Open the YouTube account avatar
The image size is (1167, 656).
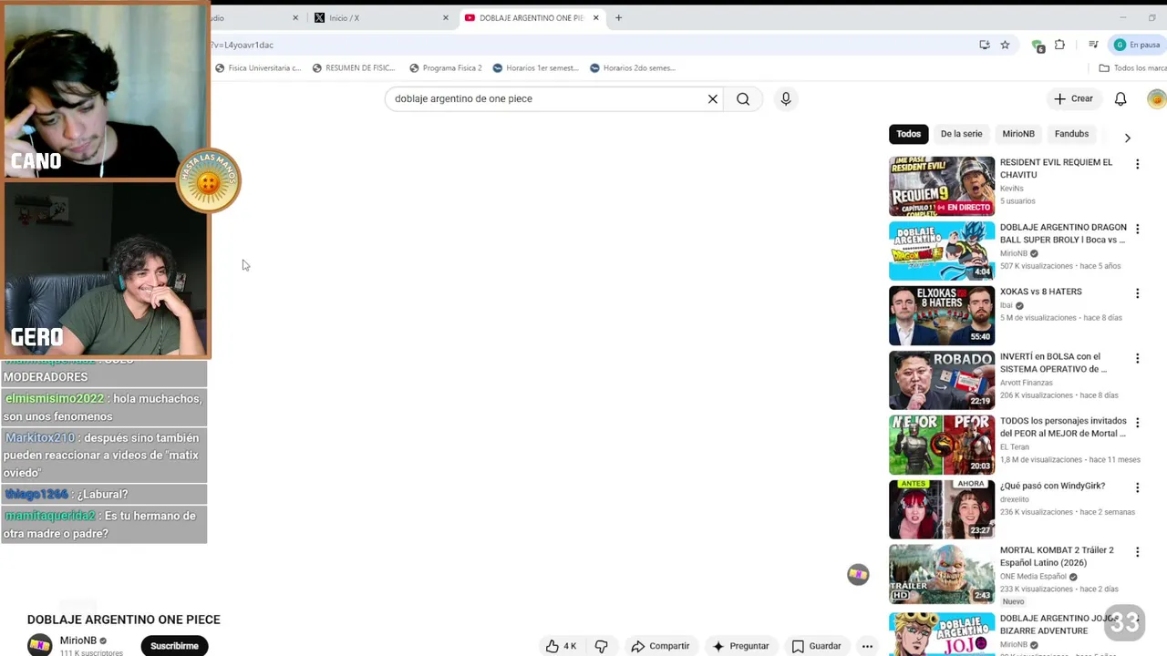[1156, 98]
